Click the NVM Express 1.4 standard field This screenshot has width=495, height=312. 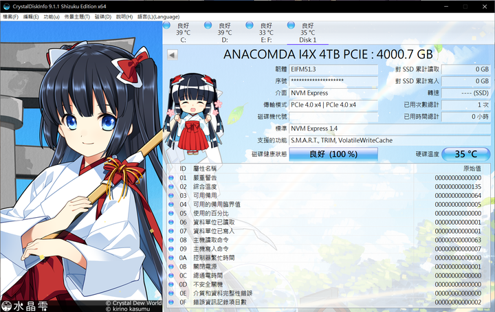click(390, 129)
